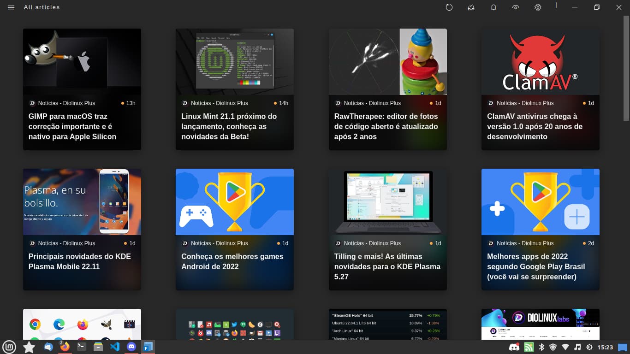Refresh all article feeds
The height and width of the screenshot is (354, 630).
point(449,7)
